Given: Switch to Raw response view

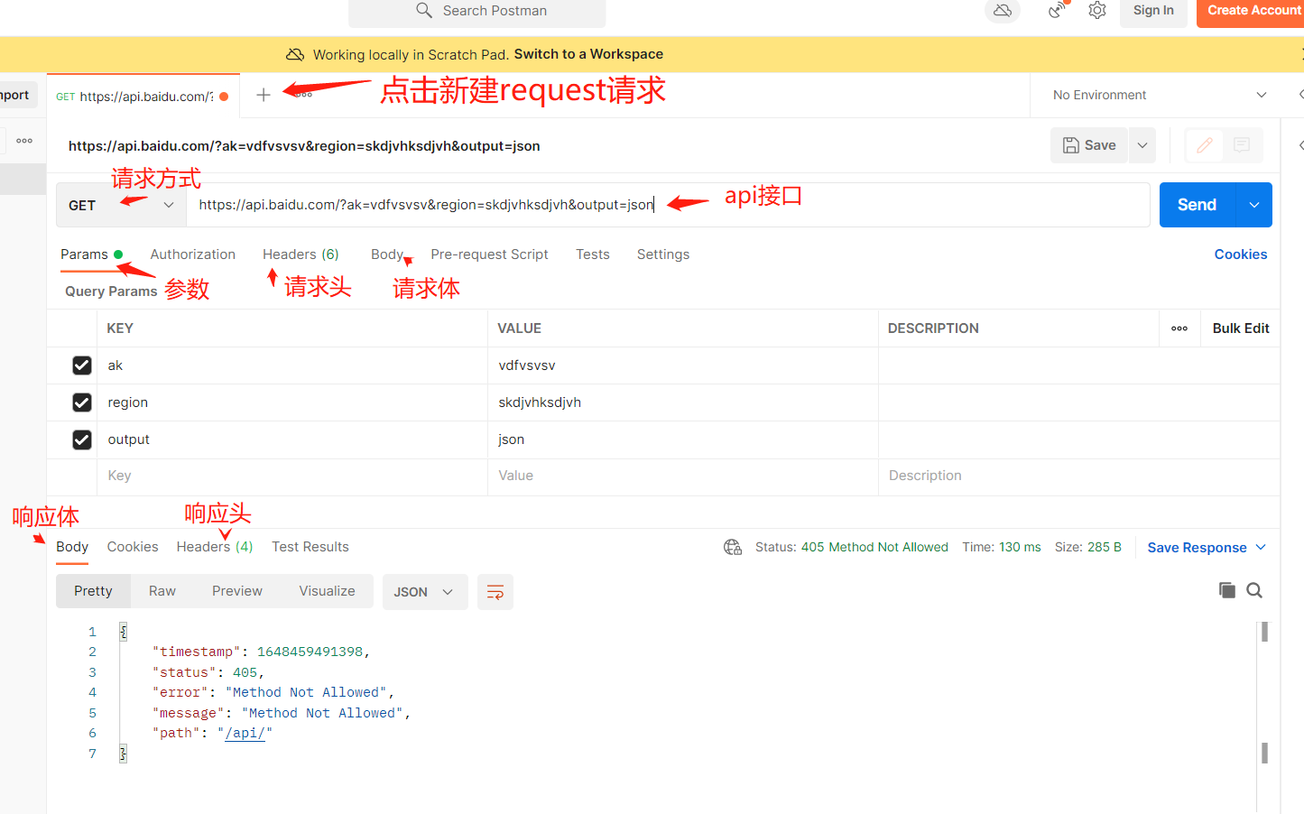Looking at the screenshot, I should (162, 591).
